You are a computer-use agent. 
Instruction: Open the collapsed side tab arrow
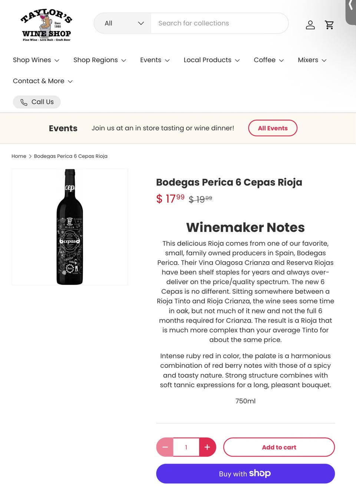(350, 6)
